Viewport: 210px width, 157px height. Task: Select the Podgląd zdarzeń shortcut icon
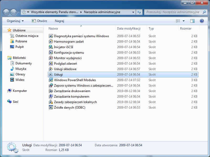(x=51, y=63)
